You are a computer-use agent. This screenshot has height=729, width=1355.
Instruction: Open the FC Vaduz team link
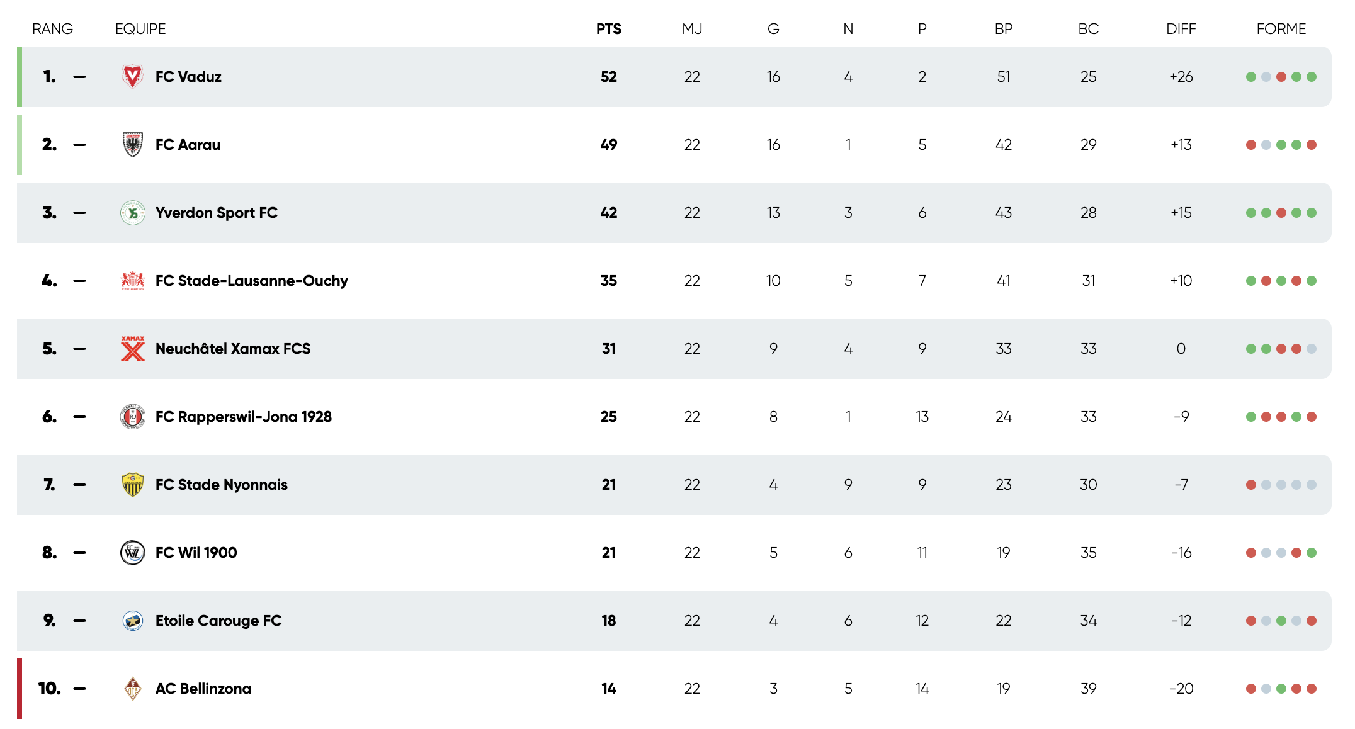pos(188,77)
